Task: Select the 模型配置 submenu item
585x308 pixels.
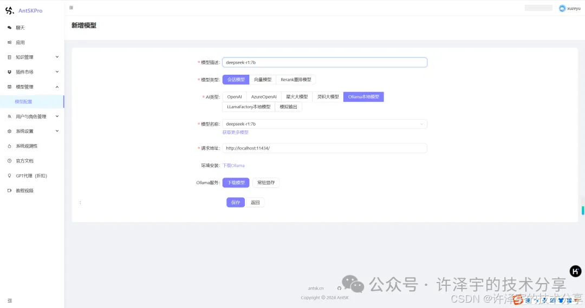Action: pyautogui.click(x=32, y=101)
